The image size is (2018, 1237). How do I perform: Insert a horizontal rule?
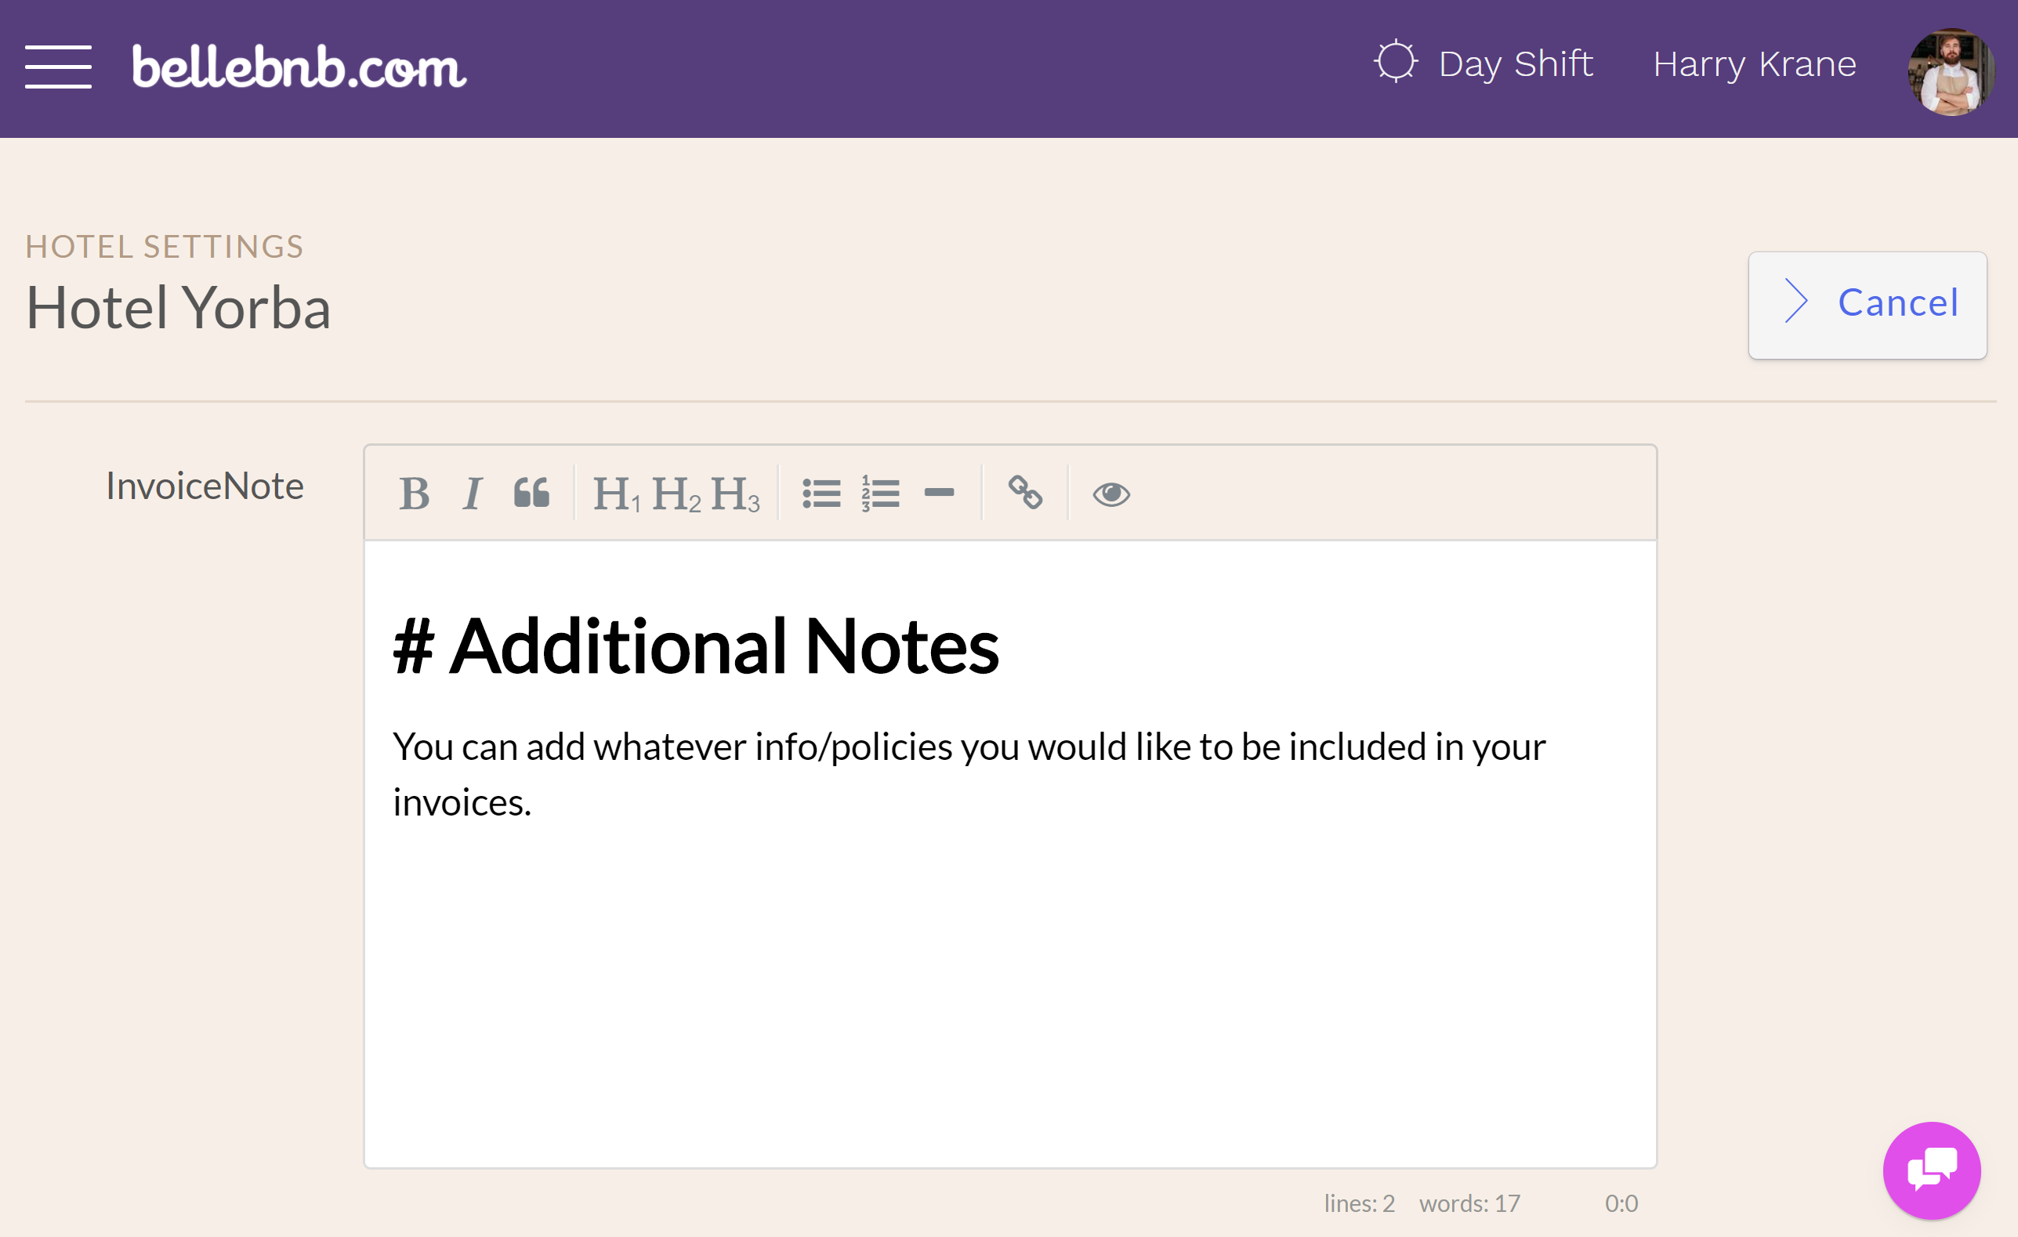940,493
